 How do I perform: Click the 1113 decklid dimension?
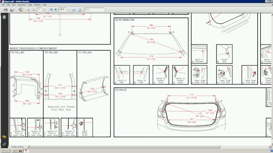click(x=191, y=95)
